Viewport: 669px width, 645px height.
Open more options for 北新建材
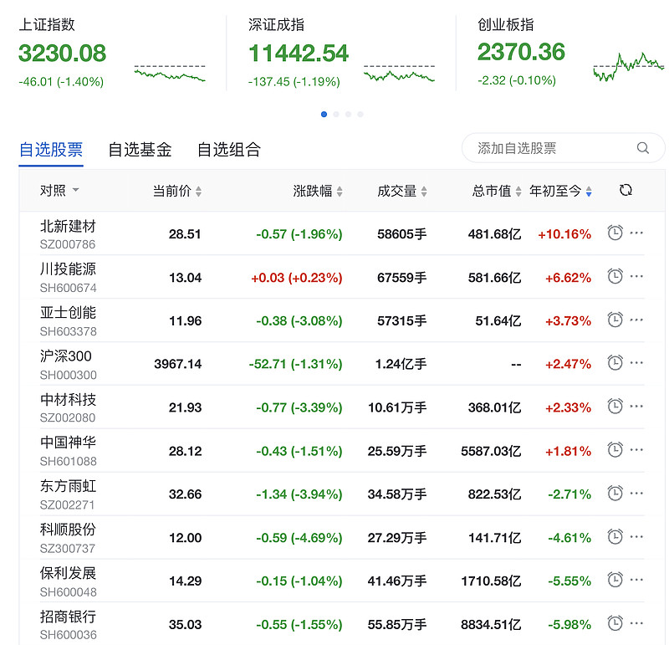(x=636, y=233)
